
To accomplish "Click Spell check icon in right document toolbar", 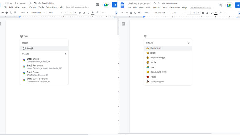I will [x=135, y=13].
